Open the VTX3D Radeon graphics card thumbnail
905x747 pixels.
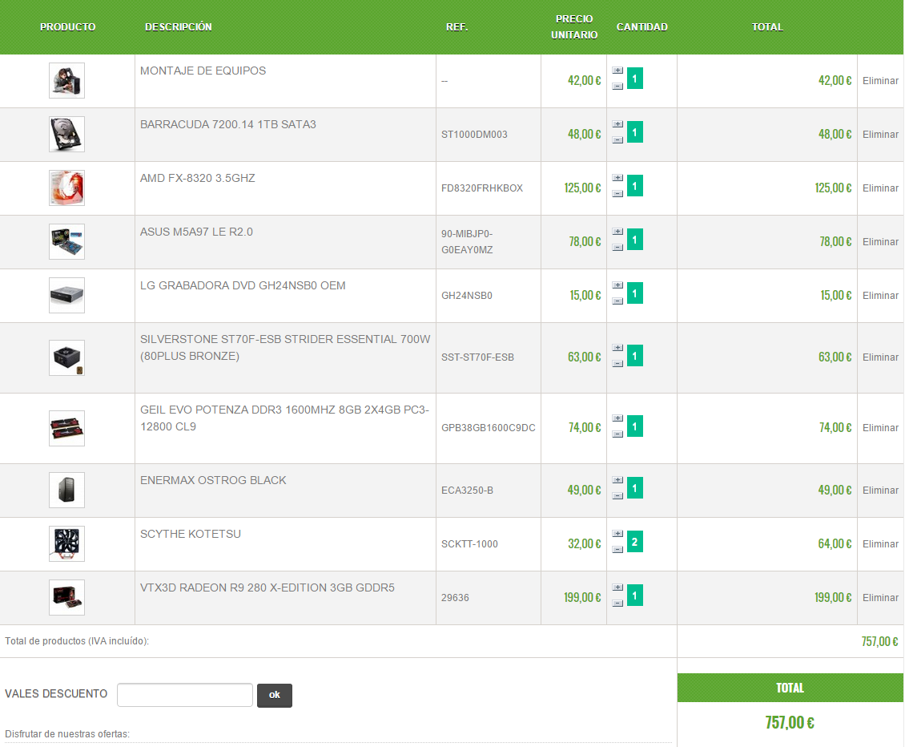click(67, 597)
